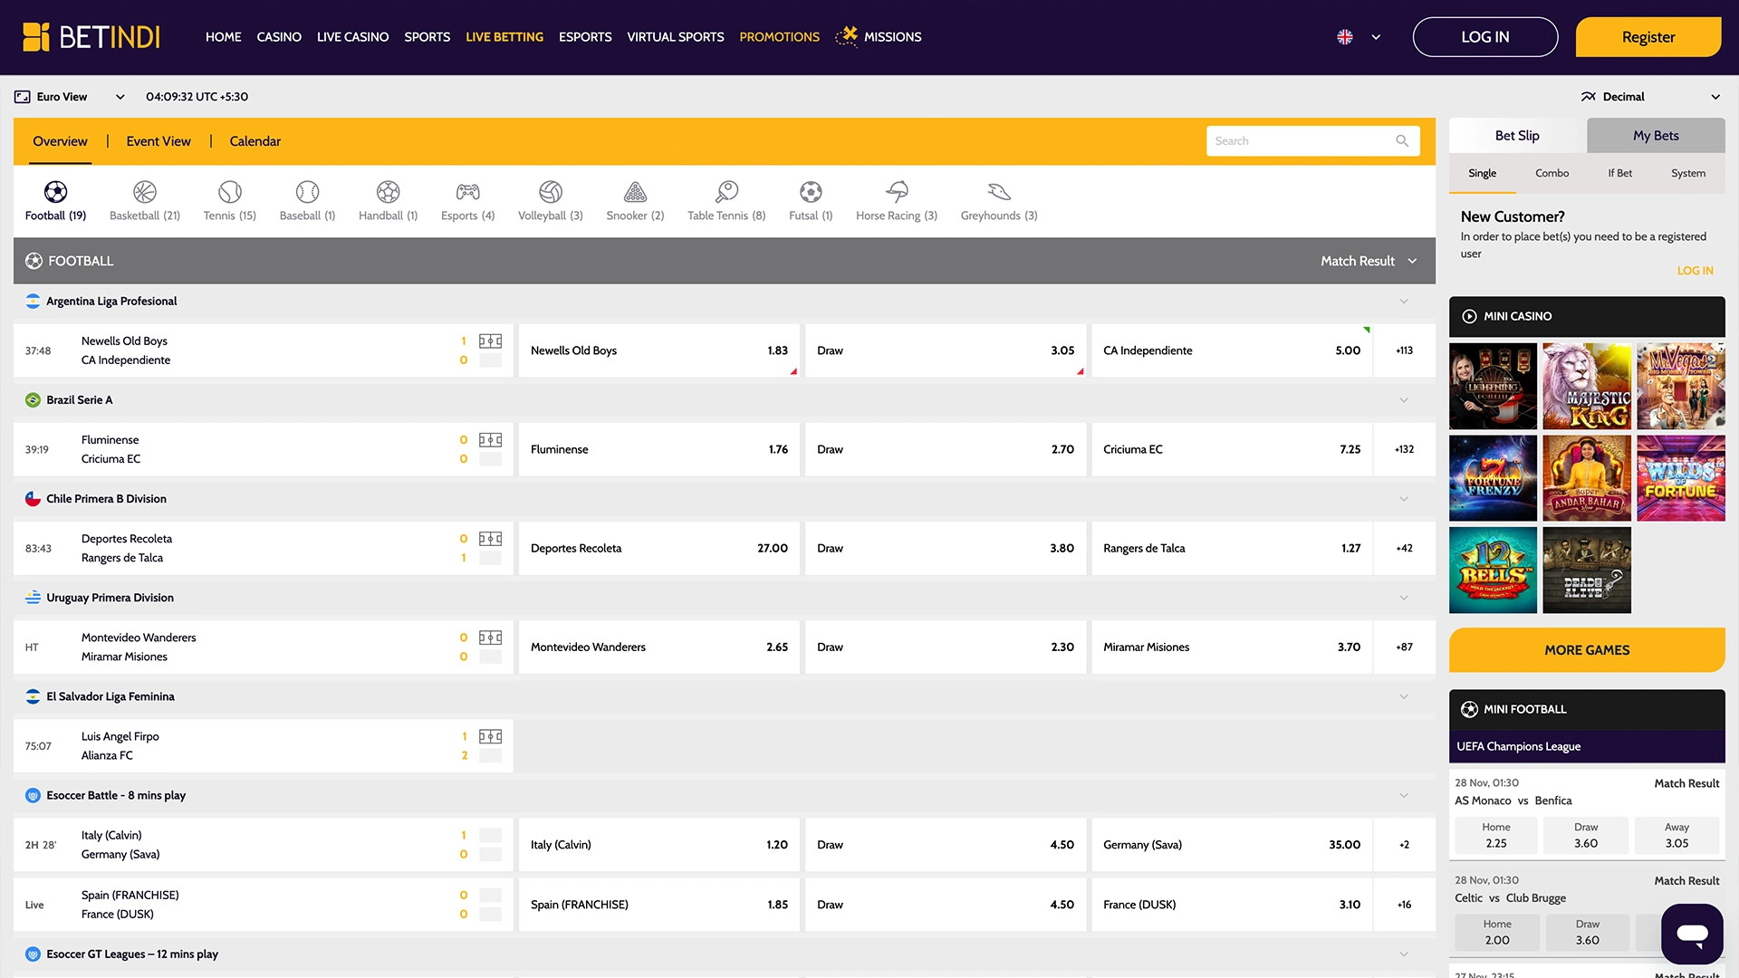This screenshot has width=1739, height=978.
Task: Select the Basketball sport icon
Action: 145,192
